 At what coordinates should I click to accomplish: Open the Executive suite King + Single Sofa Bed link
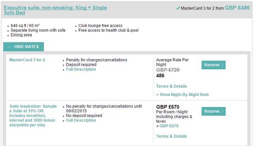pyautogui.click(x=55, y=10)
